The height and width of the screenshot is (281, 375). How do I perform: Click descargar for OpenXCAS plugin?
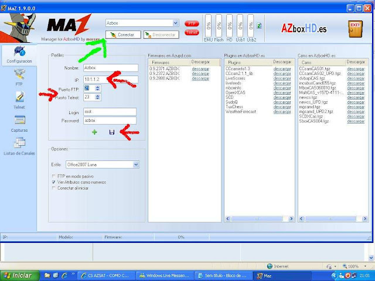(282, 92)
